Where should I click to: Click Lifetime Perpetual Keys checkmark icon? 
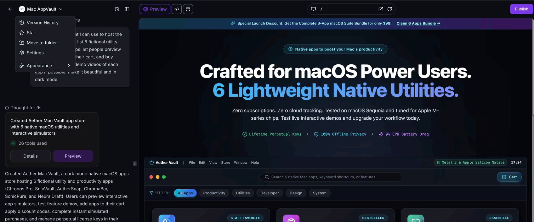point(245,134)
